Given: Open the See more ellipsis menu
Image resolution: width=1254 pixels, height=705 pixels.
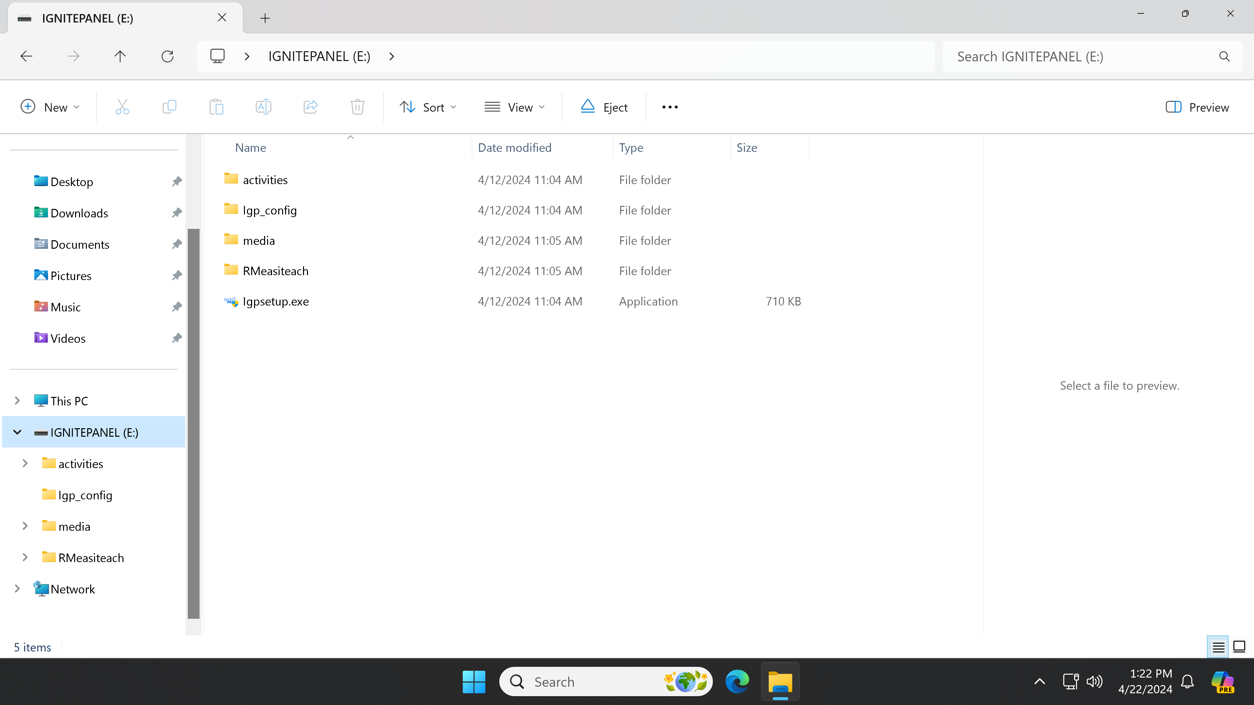Looking at the screenshot, I should point(670,107).
